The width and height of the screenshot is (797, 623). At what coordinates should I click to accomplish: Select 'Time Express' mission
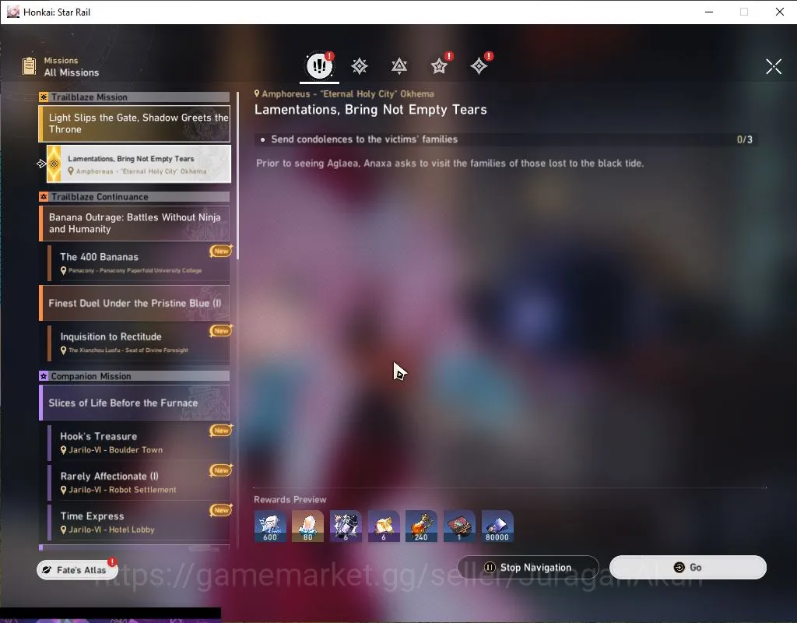coord(139,522)
